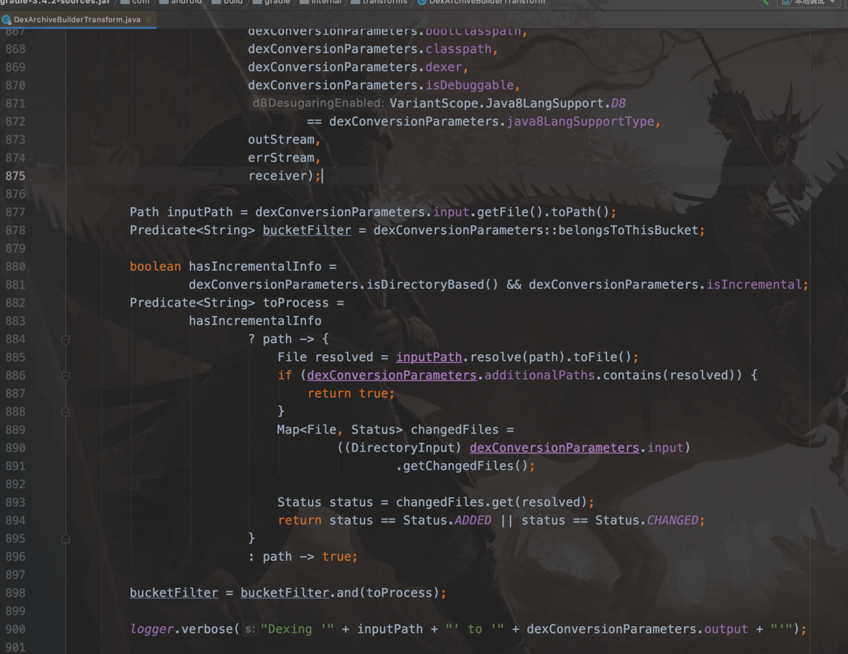Collapse the if-block fold marker on line 886
The height and width of the screenshot is (654, 848).
(66, 375)
